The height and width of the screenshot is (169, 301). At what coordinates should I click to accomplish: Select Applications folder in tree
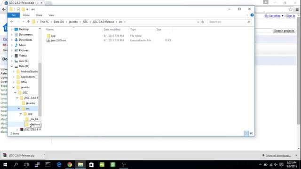(x=28, y=77)
